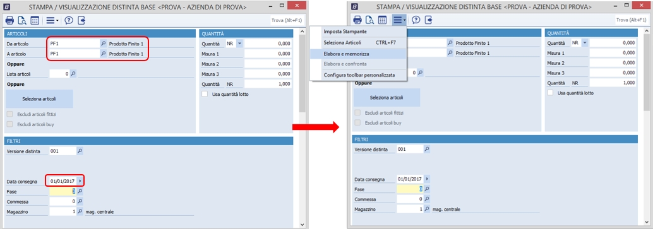Screen dimensions: 653x229
Task: Open hamburger menu in left window toolbar
Action: click(x=52, y=20)
